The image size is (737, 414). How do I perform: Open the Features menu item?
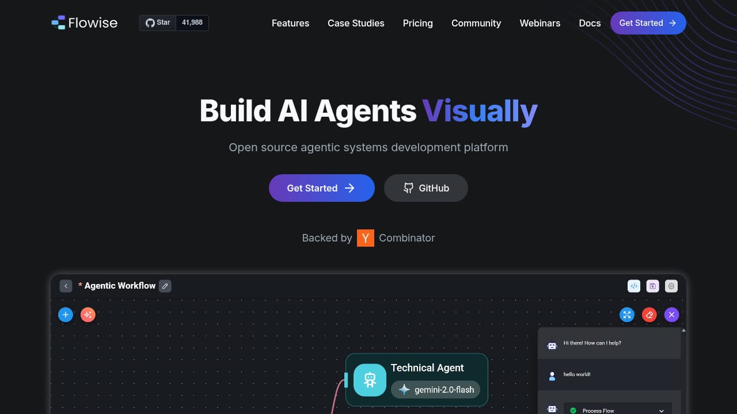(x=290, y=23)
